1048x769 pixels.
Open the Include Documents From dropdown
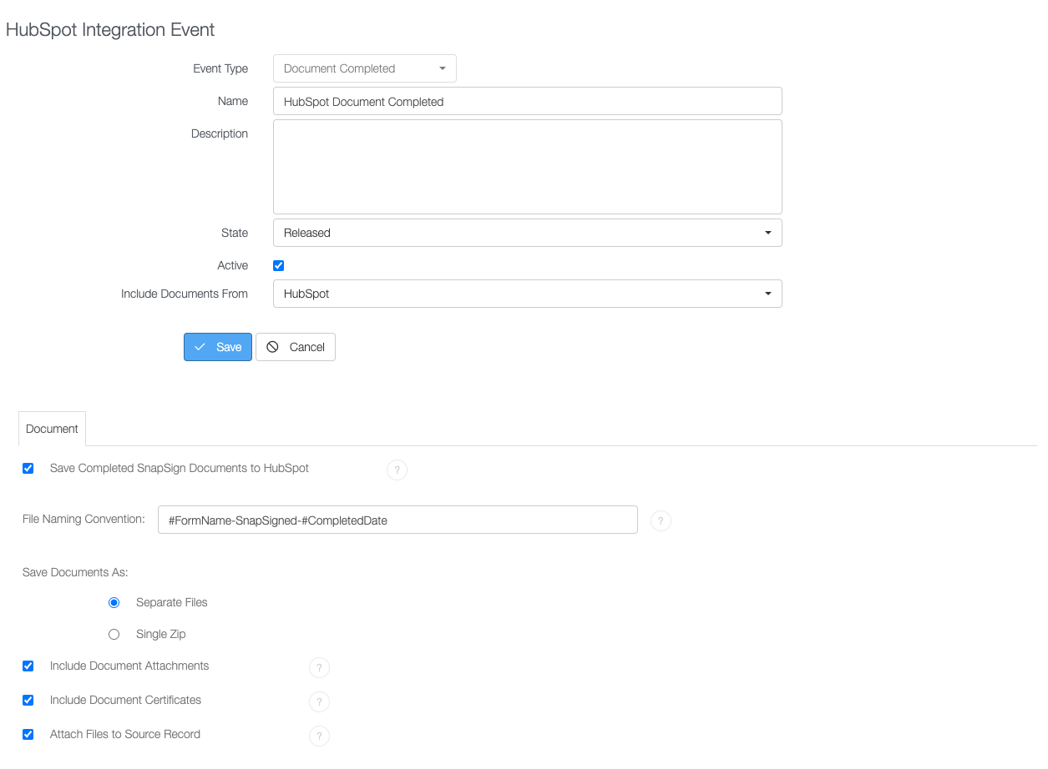pos(528,294)
